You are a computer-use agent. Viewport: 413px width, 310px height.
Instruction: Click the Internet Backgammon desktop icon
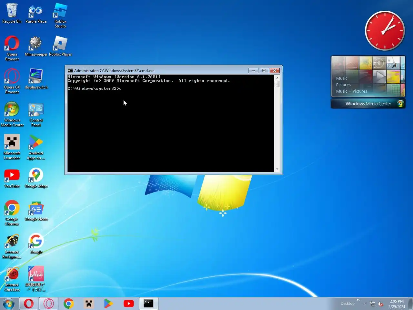12,246
